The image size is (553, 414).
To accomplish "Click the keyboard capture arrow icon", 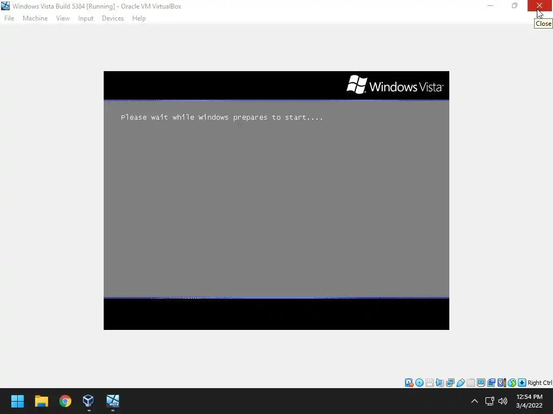I will 522,383.
